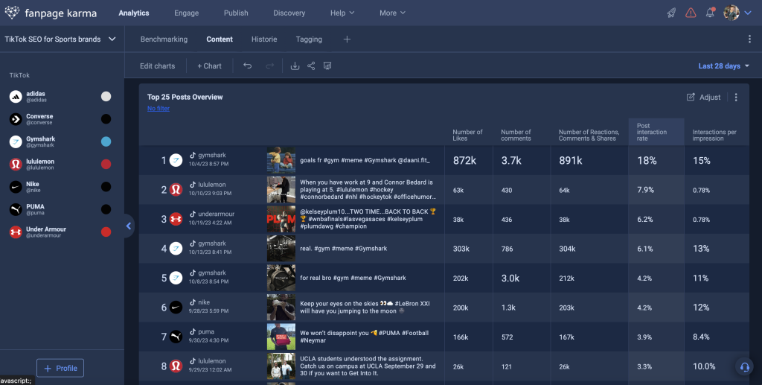The width and height of the screenshot is (762, 385).
Task: Expand the Help menu dropdown
Action: pyautogui.click(x=342, y=13)
